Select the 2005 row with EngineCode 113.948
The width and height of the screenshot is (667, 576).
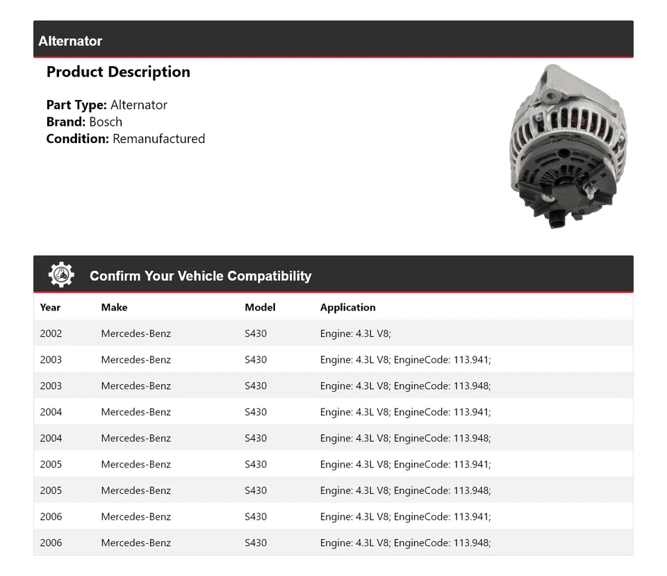pos(333,490)
